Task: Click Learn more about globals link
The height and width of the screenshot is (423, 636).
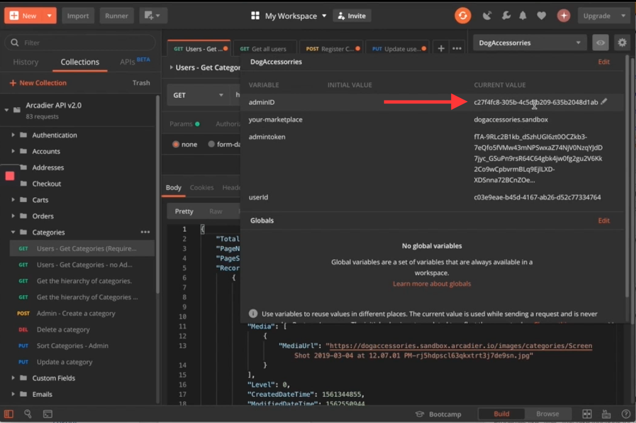Action: point(432,284)
